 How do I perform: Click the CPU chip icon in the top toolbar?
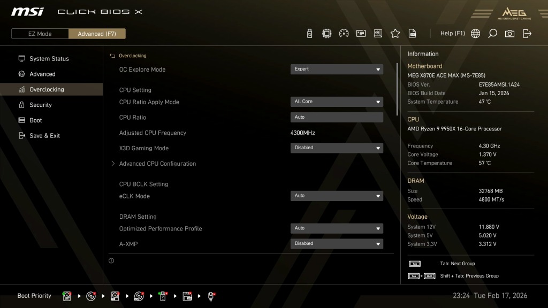326,34
